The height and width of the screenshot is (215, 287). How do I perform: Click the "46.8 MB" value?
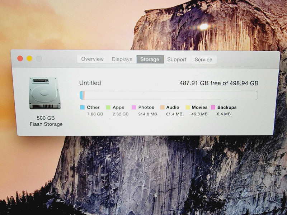click(199, 114)
